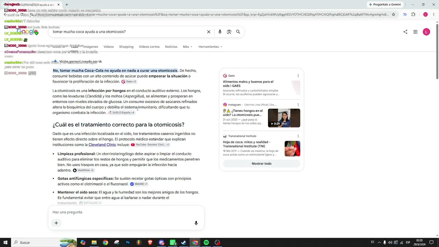Click the Windows taskbar Buscar search box
439x247 pixels.
(45, 243)
